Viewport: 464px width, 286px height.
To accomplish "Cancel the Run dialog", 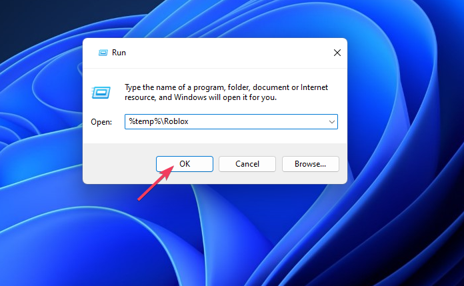I will (x=247, y=164).
